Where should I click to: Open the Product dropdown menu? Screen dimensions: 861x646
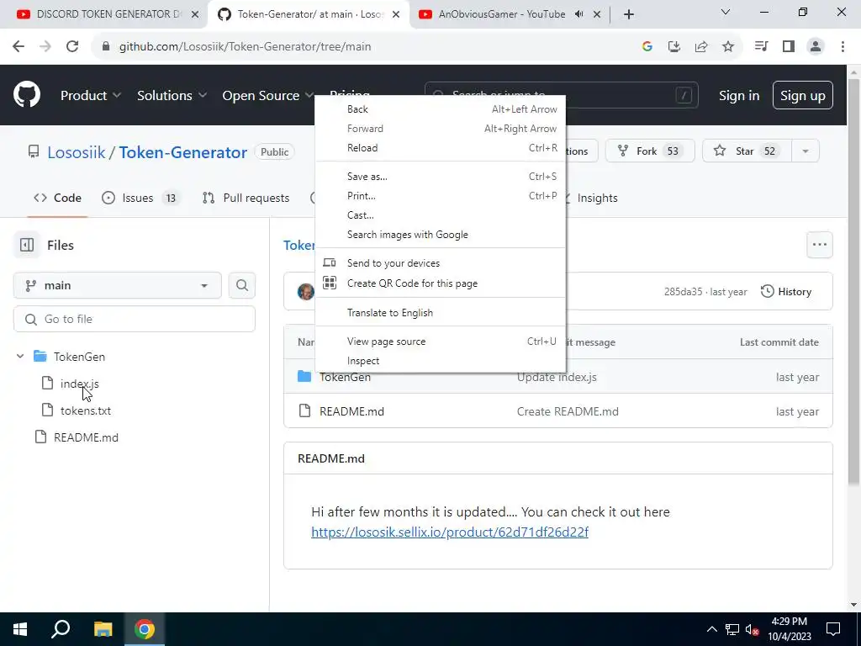click(x=91, y=96)
